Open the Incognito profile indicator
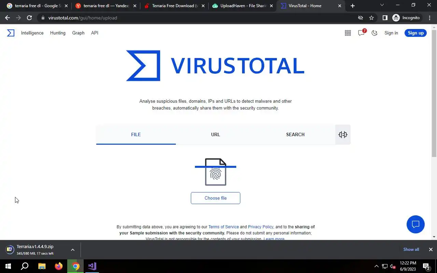Viewport: 437px width, 273px height. point(406,18)
